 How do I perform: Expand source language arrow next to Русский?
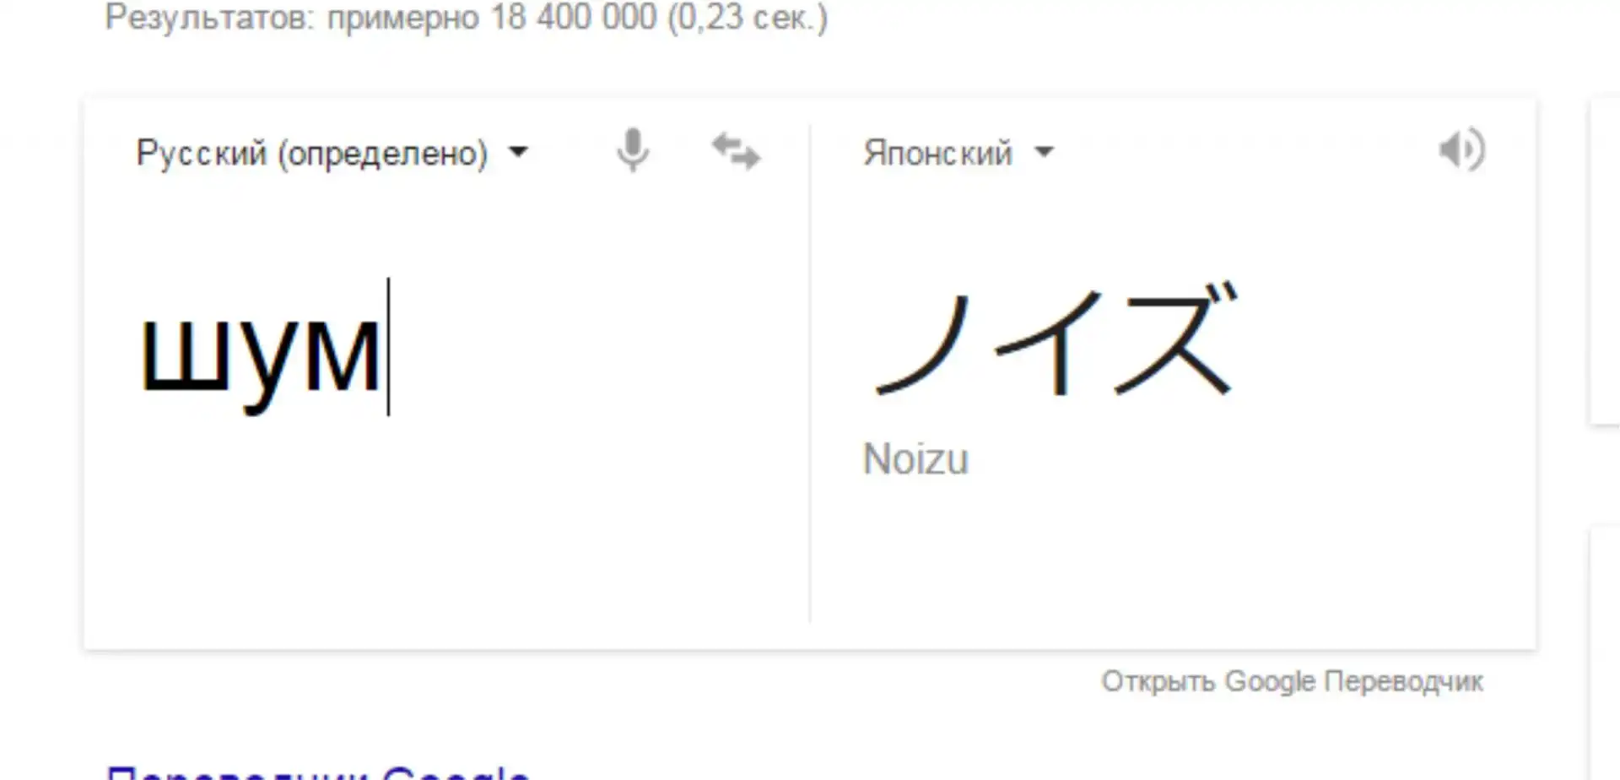[x=518, y=153]
